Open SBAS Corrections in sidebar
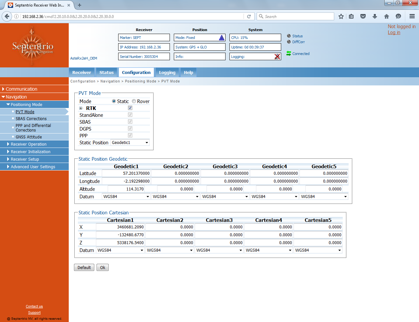Screen dimensions: 419x322 [31, 119]
